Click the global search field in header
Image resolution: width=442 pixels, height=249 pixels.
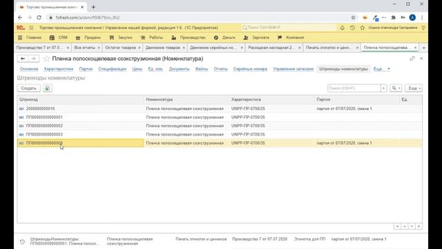(x=289, y=28)
